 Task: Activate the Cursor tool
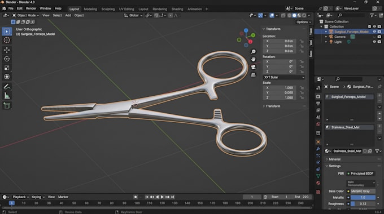point(7,41)
